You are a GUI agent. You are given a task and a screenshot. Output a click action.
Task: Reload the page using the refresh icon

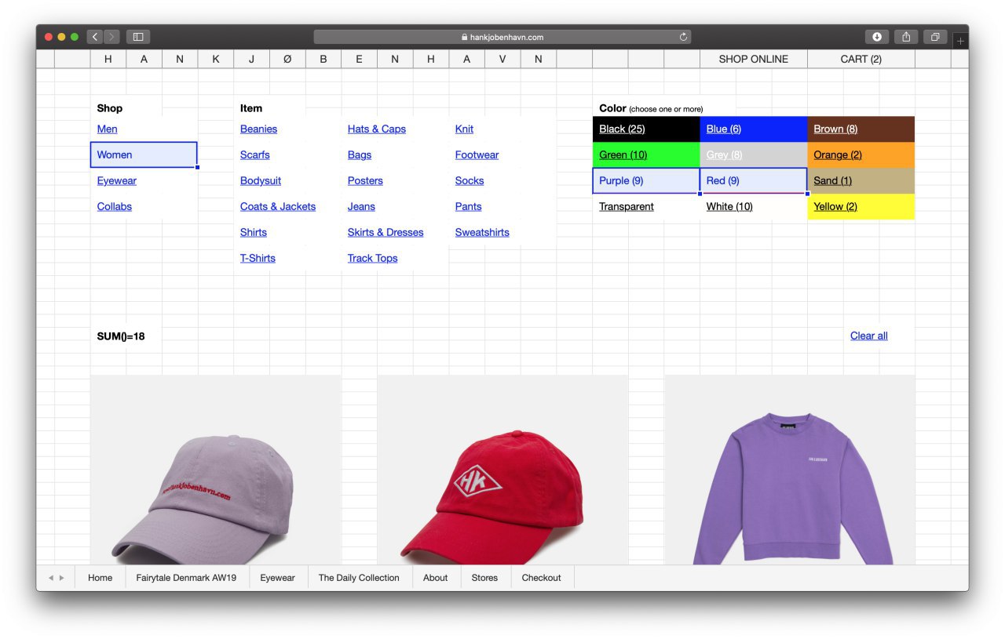pyautogui.click(x=683, y=37)
